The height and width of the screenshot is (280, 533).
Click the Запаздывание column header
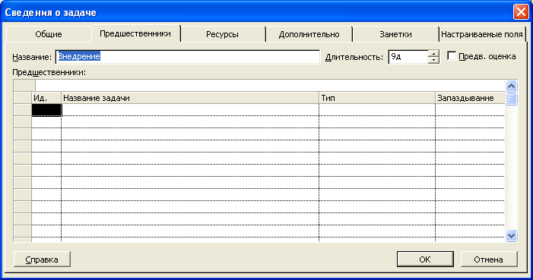[x=470, y=98]
